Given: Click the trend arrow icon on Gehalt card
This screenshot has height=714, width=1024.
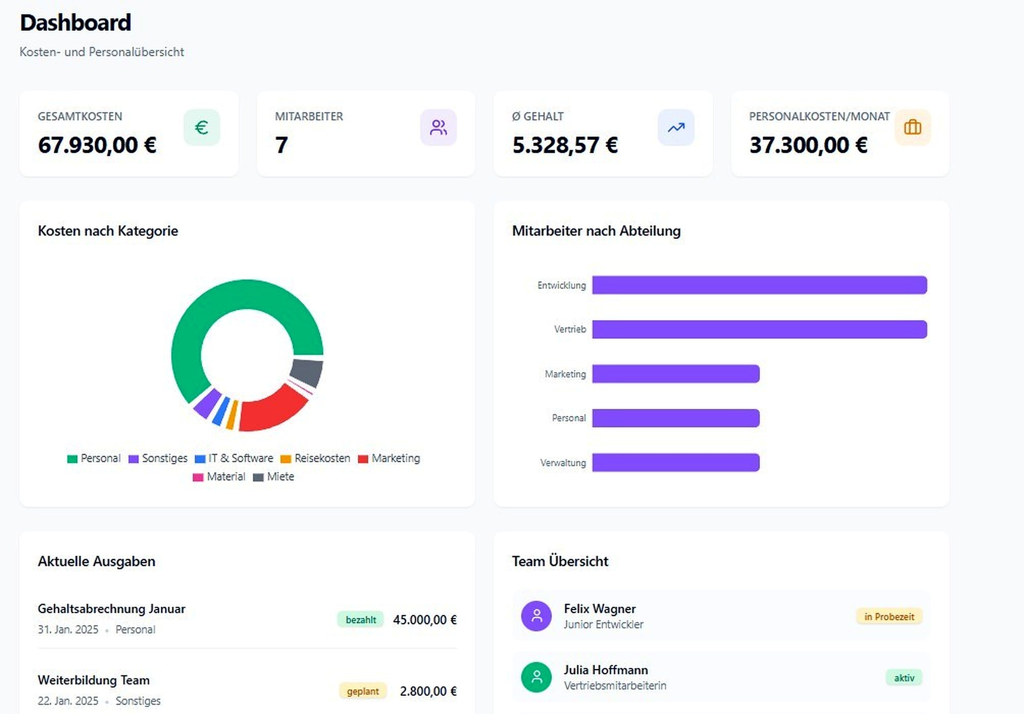Looking at the screenshot, I should [676, 127].
